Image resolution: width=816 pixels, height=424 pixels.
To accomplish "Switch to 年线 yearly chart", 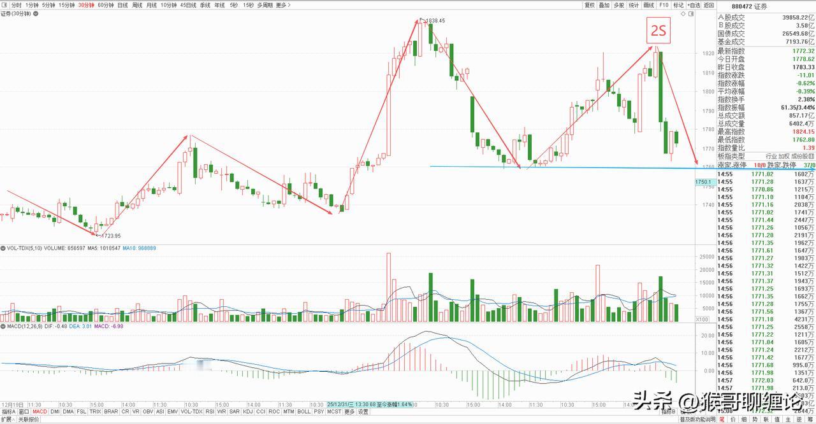I will click(220, 5).
